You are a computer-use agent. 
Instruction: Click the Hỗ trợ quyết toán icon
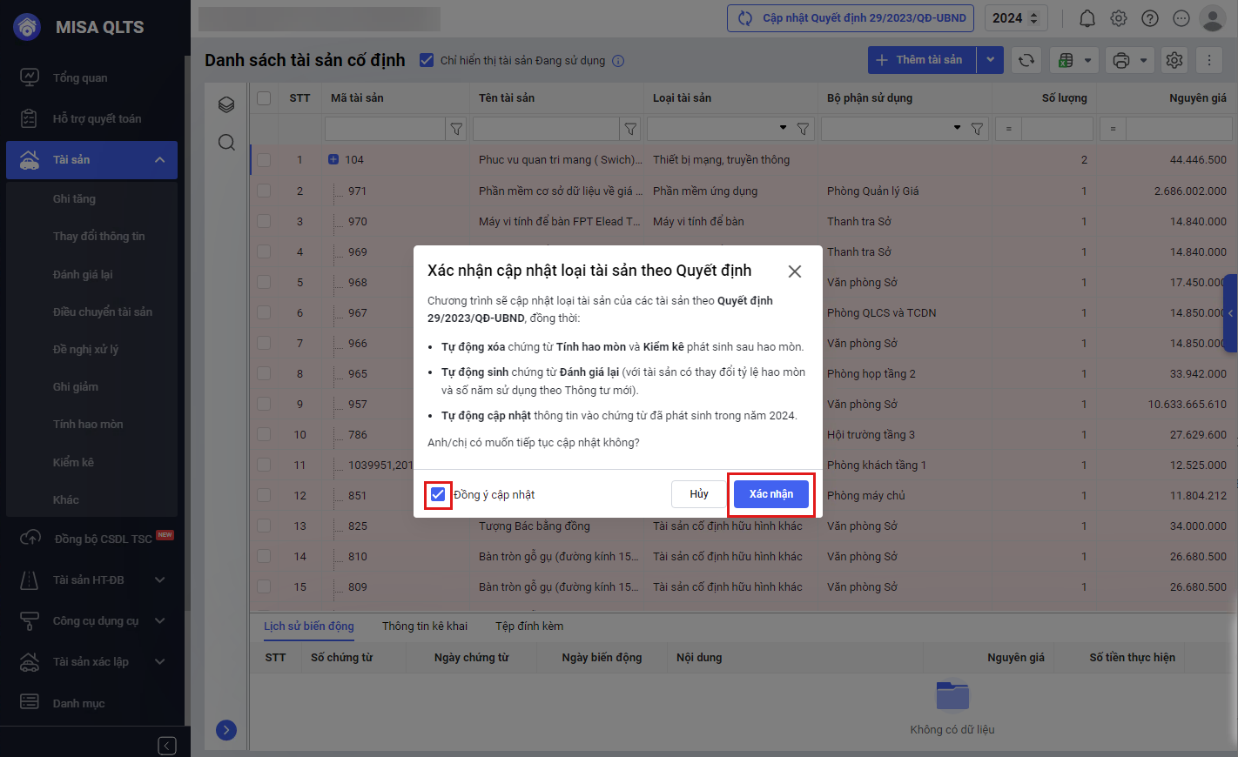pos(30,118)
